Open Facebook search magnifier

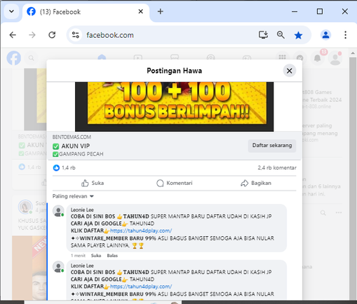coord(31,58)
